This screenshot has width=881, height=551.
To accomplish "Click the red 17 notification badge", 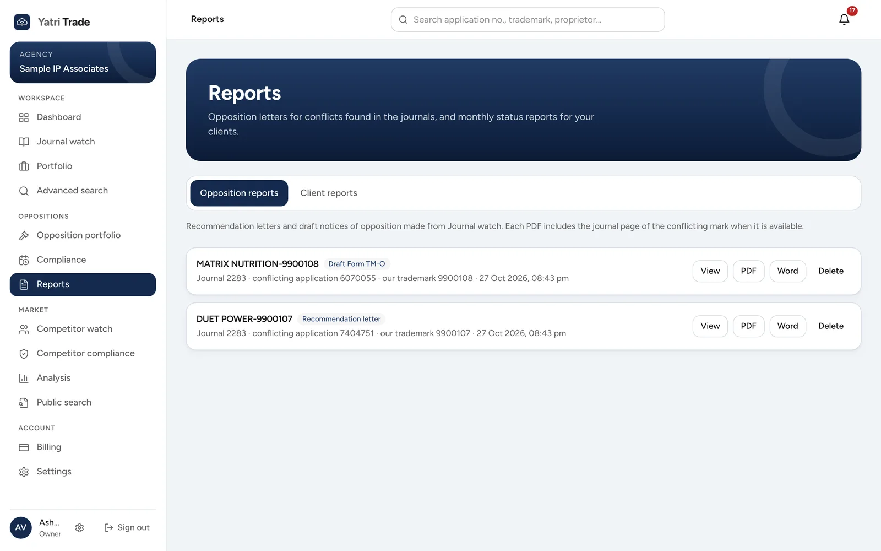I will point(852,10).
